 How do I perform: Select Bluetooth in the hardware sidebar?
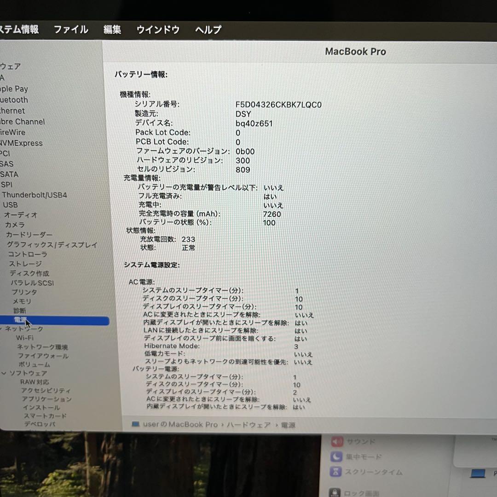click(14, 100)
